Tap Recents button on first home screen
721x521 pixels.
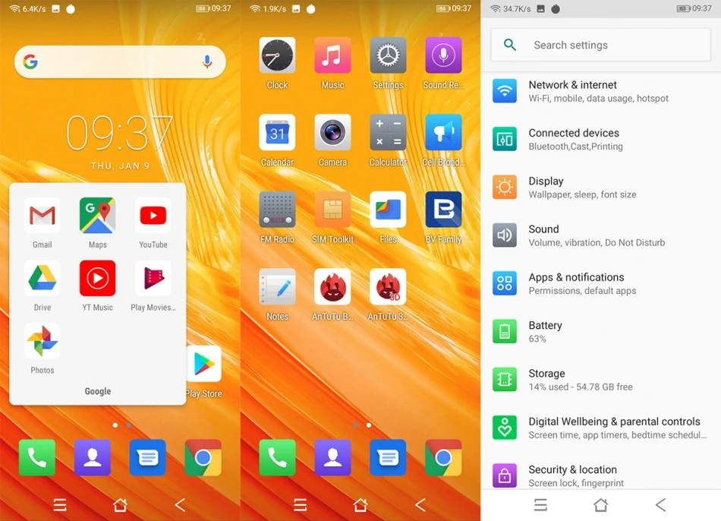click(x=60, y=505)
